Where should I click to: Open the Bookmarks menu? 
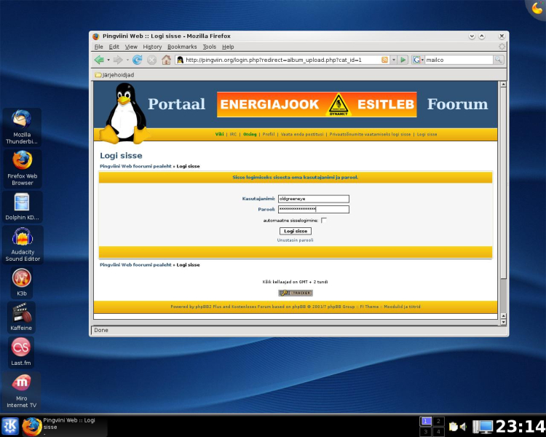point(182,47)
